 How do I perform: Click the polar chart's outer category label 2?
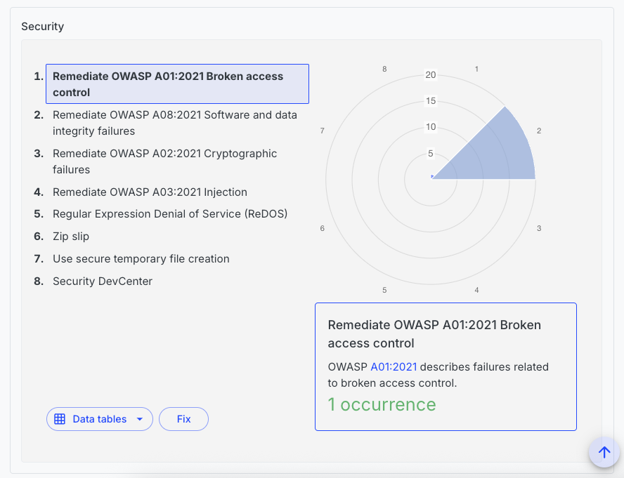pyautogui.click(x=539, y=131)
